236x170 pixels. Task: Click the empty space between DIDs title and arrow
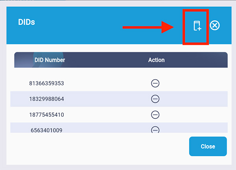(x=79, y=24)
